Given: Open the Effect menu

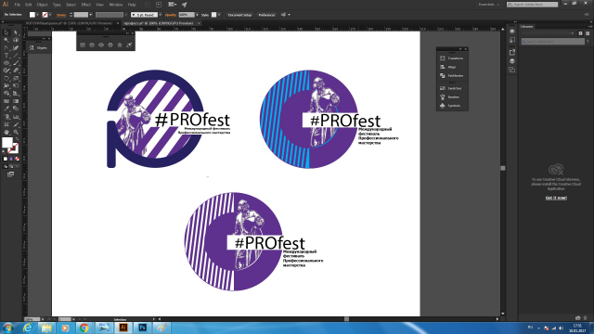Looking at the screenshot, I should pyautogui.click(x=86, y=5).
